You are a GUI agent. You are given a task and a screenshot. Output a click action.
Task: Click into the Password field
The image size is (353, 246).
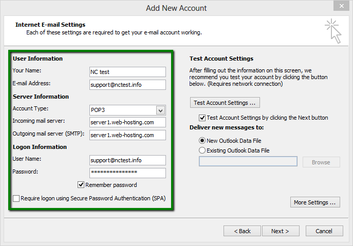(127, 173)
